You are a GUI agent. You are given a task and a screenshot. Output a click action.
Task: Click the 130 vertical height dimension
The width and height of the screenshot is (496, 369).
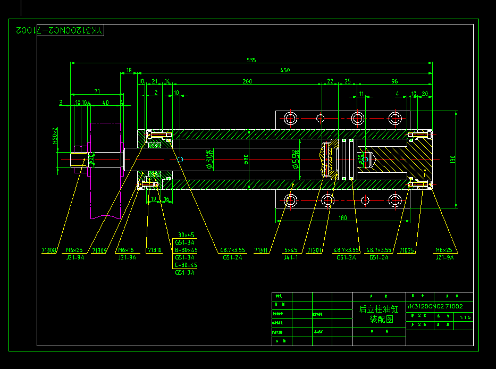[452, 158]
